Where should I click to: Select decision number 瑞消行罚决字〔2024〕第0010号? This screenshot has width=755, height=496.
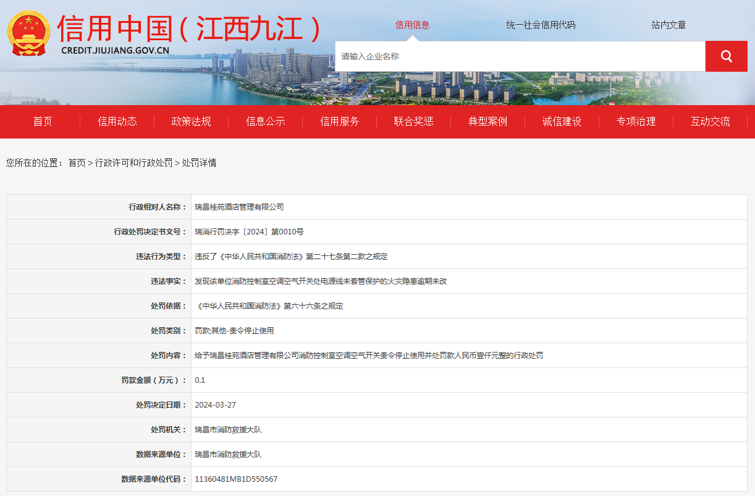pos(249,232)
